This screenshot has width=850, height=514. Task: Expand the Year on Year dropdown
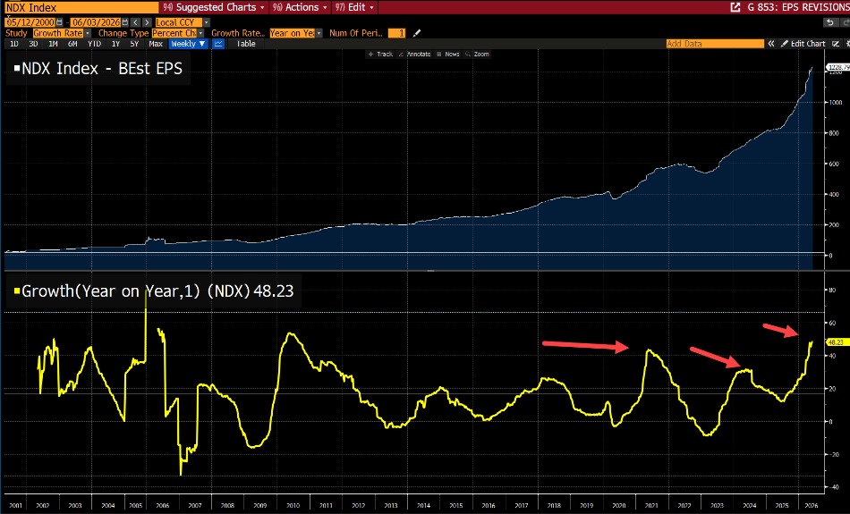click(319, 33)
